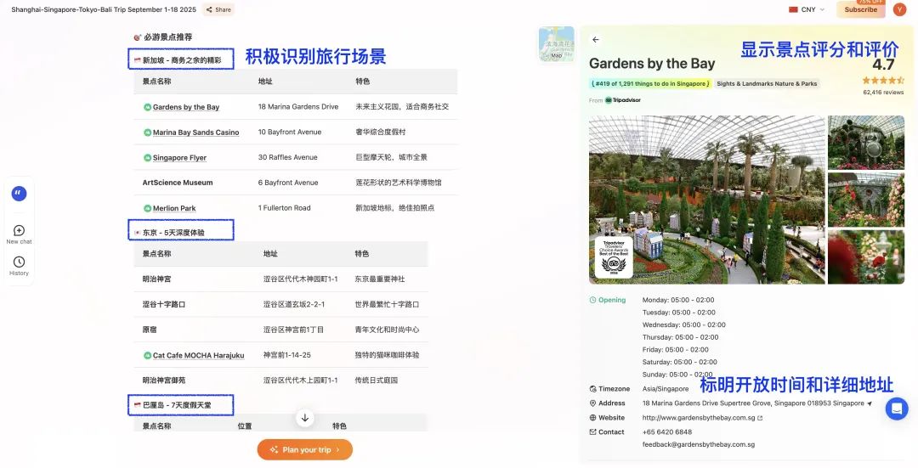The height and width of the screenshot is (468, 918).
Task: Click the 明治神宫 attraction name
Action: click(x=157, y=279)
